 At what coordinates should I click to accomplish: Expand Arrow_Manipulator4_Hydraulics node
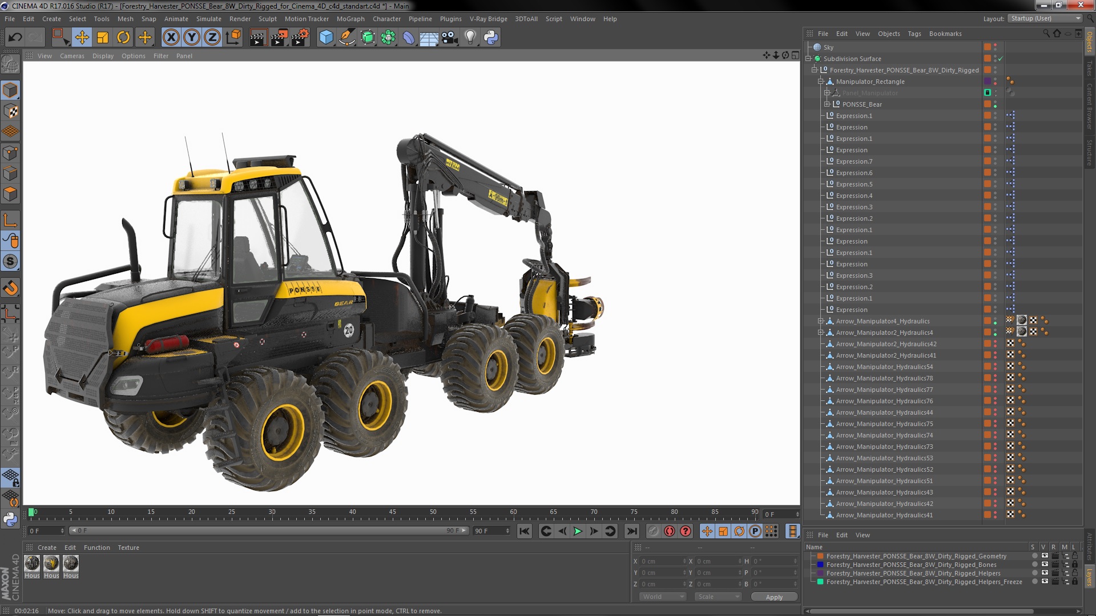[x=821, y=321]
